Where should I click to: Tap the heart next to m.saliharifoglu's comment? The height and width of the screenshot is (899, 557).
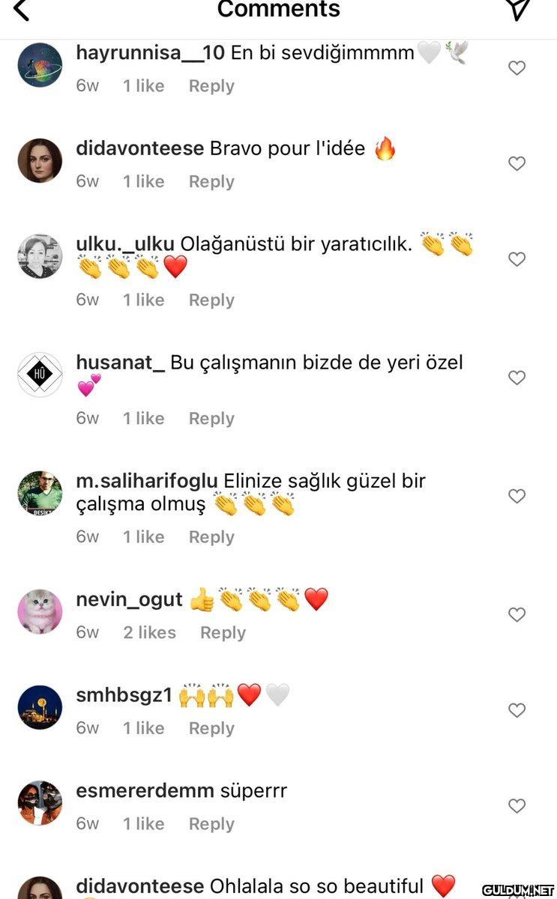517,496
